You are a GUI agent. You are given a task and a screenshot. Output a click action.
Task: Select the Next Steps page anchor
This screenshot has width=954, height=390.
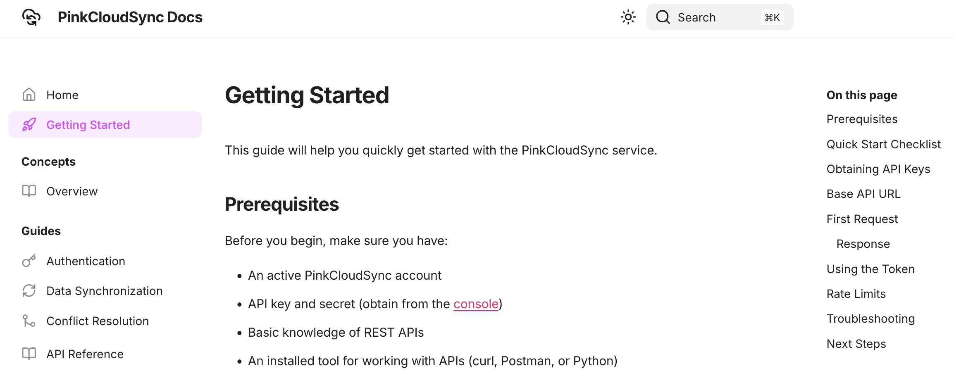pos(856,343)
